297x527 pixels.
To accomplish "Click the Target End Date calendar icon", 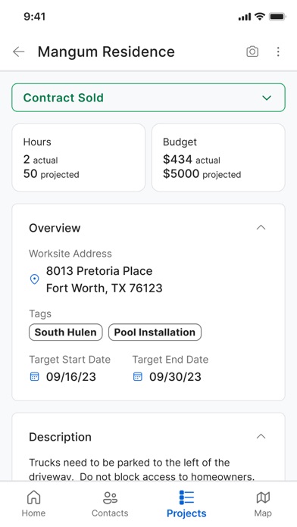I will tap(138, 376).
